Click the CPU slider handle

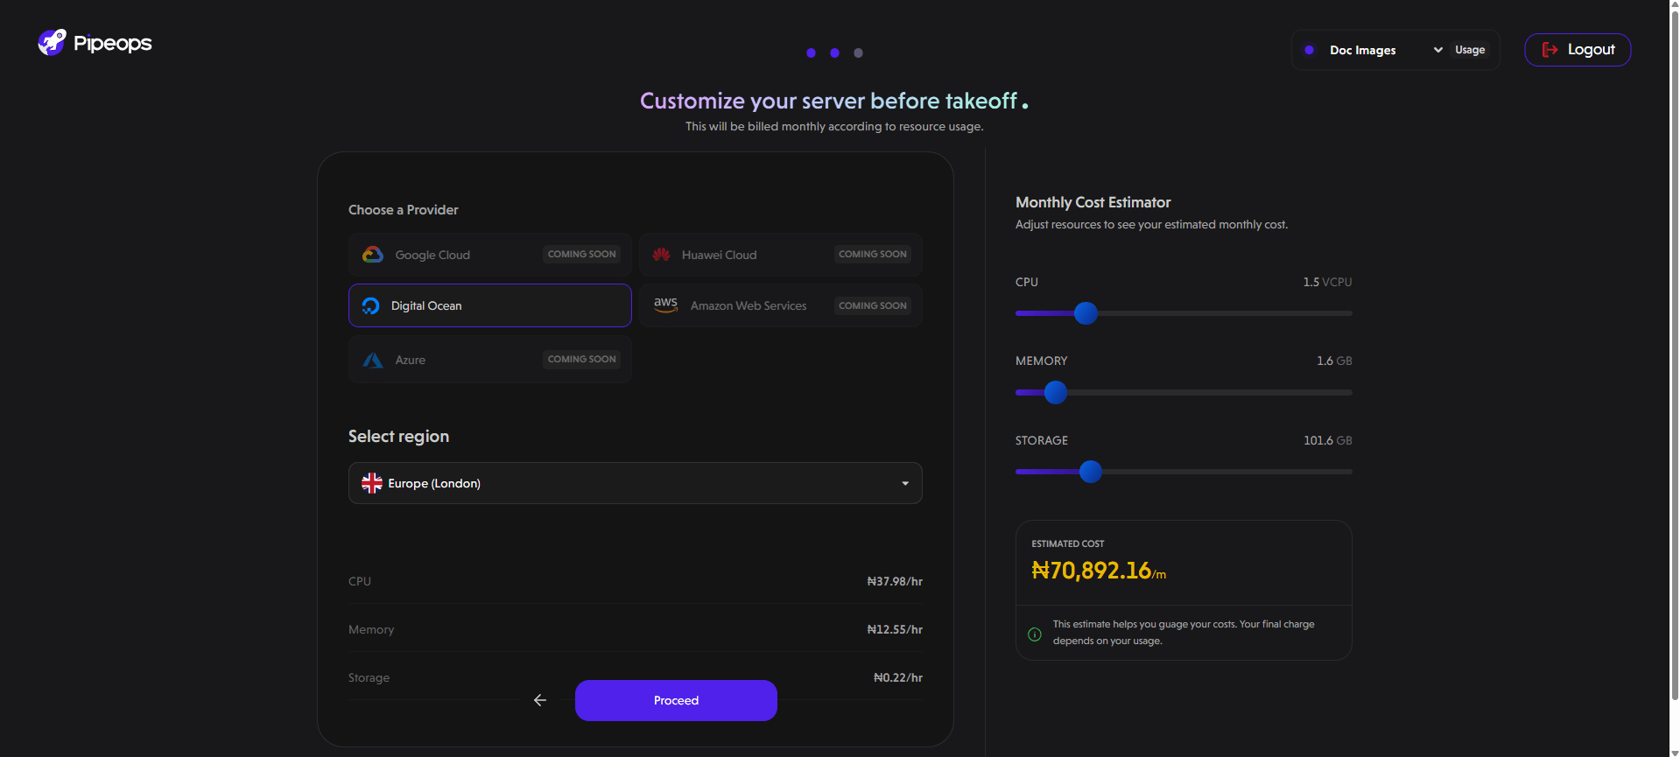(x=1086, y=313)
